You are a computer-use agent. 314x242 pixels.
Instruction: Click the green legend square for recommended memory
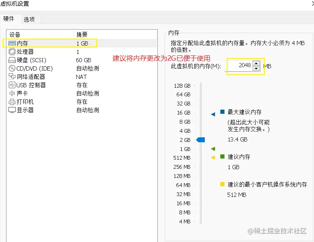click(222, 156)
